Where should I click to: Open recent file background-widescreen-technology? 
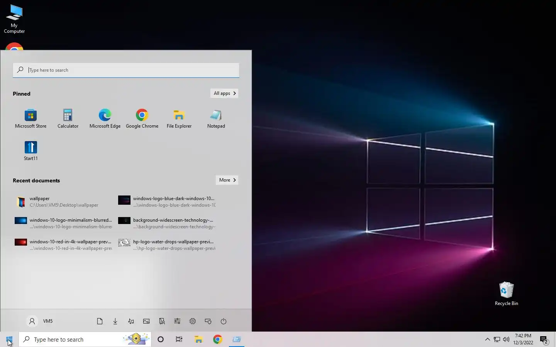167,223
